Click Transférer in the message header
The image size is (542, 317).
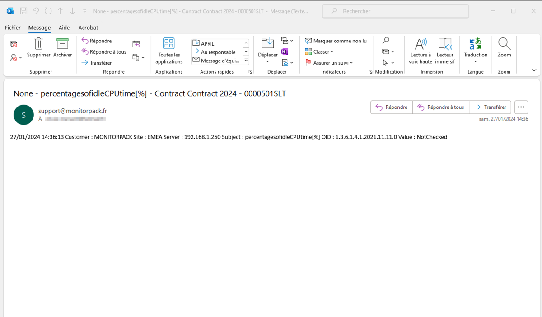coord(490,107)
